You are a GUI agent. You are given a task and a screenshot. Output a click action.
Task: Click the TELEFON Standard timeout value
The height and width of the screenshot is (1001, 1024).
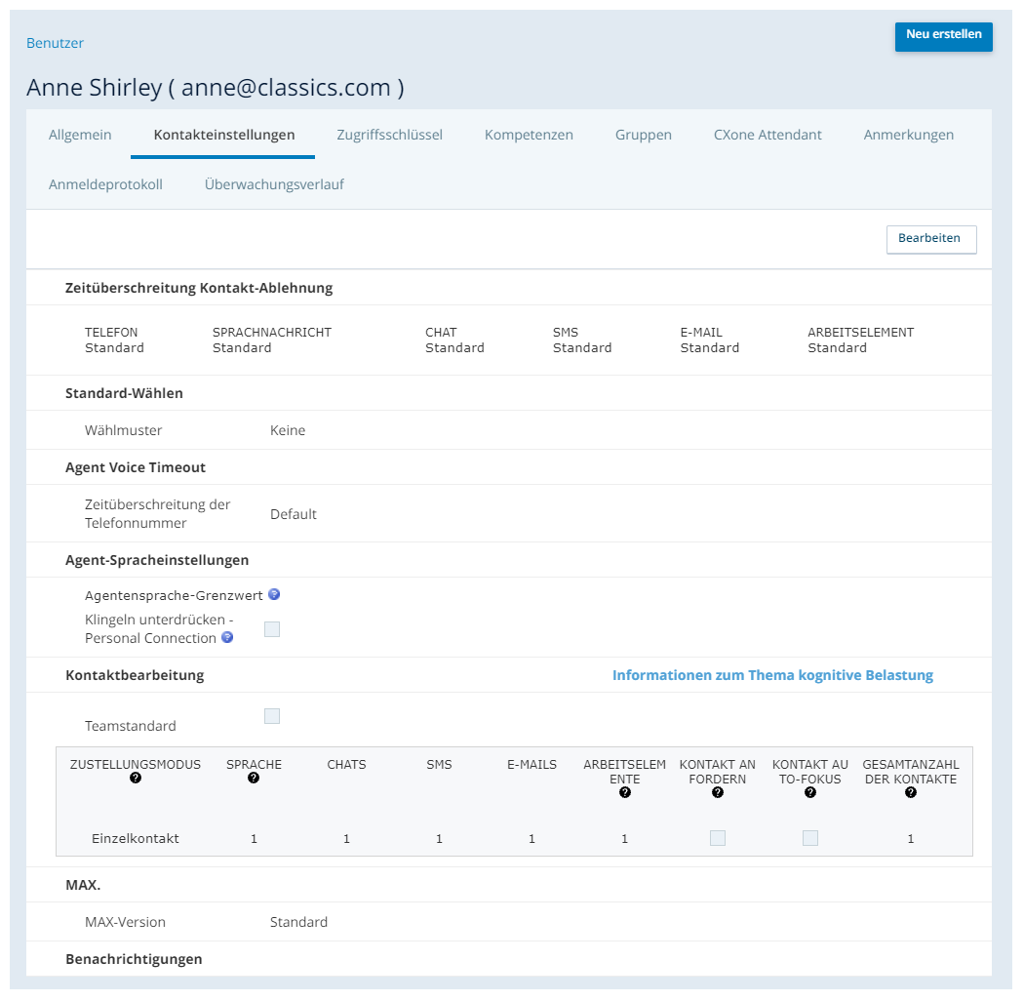pos(114,347)
